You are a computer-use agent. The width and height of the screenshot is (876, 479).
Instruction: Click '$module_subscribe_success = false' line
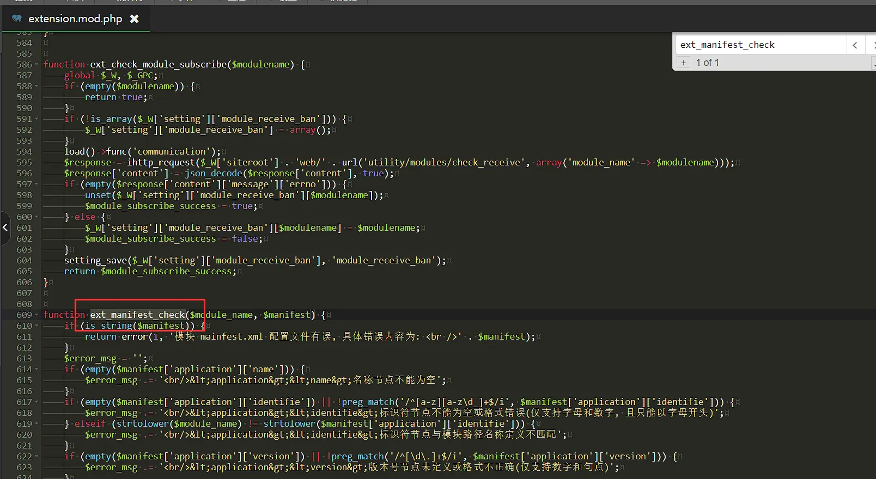pyautogui.click(x=174, y=238)
